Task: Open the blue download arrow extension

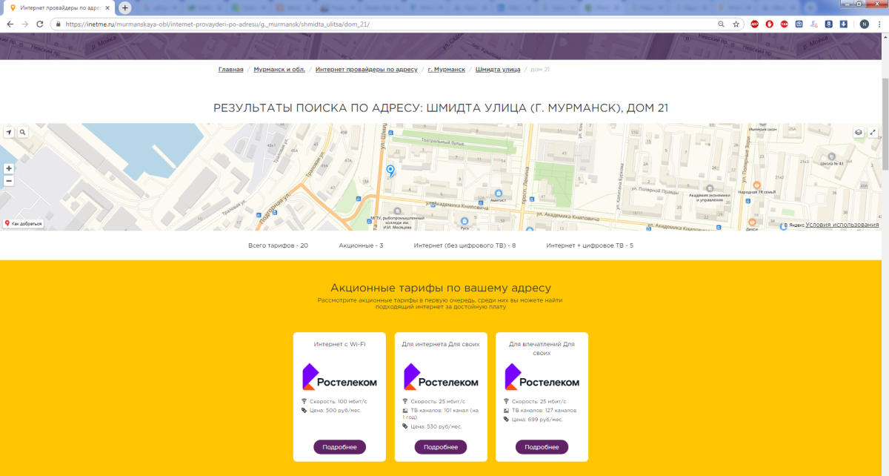Action: [x=843, y=24]
